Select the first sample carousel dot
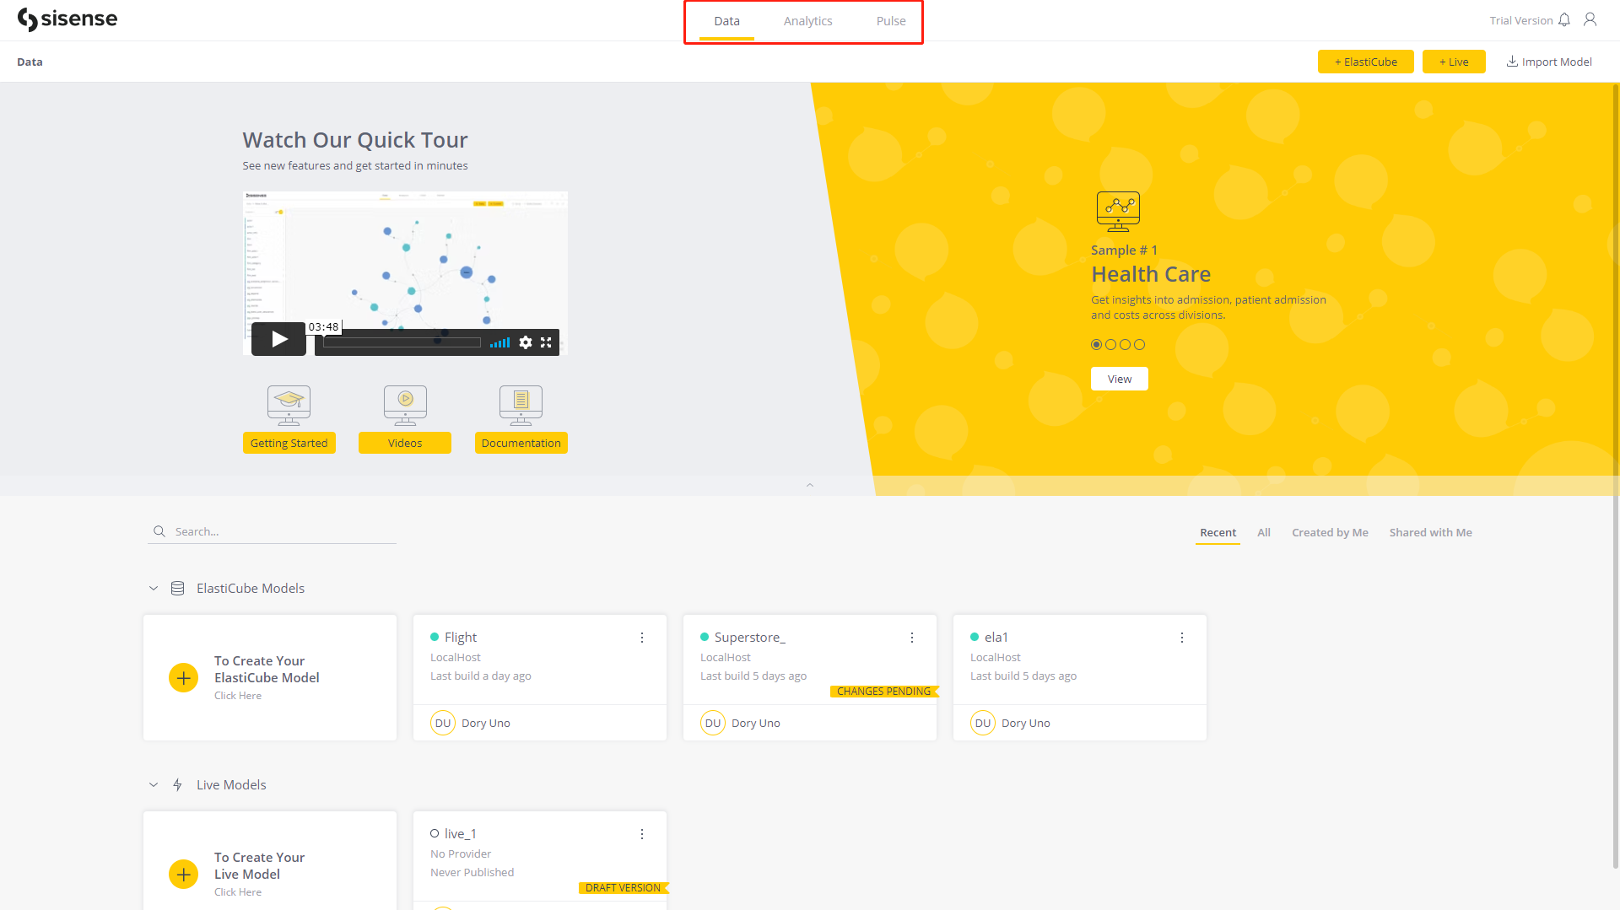Viewport: 1620px width, 910px height. coord(1096,344)
